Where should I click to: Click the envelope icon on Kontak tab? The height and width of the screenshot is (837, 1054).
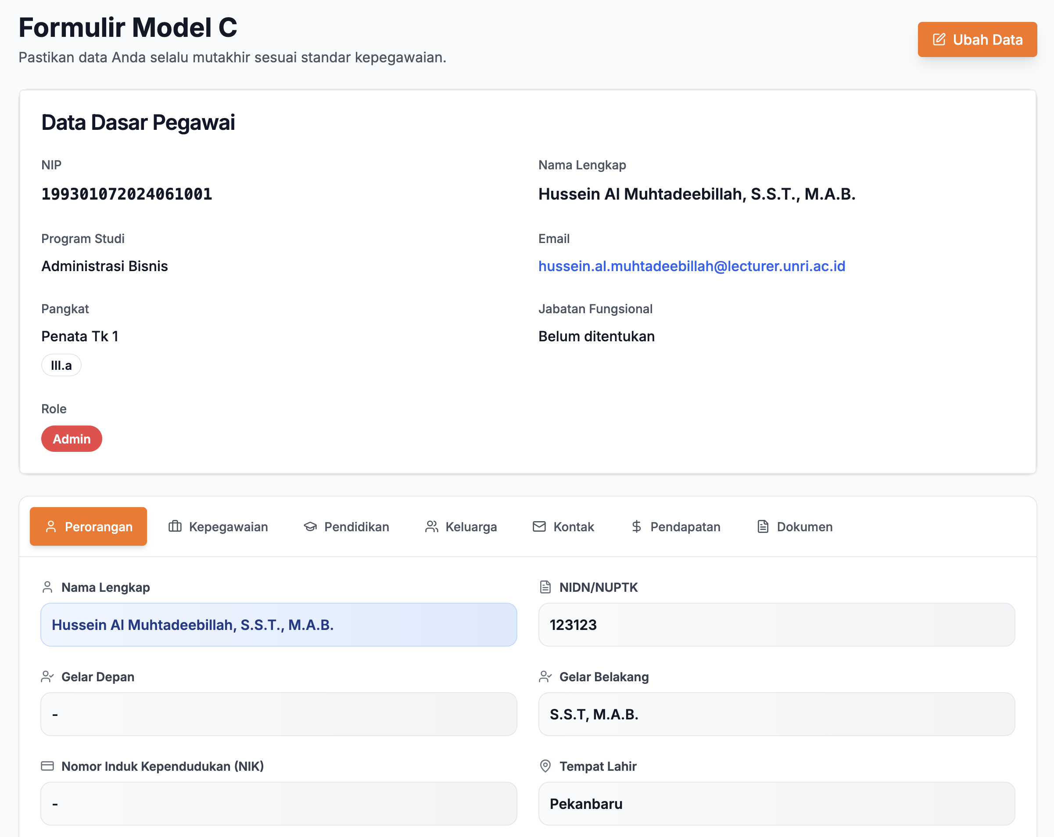538,527
